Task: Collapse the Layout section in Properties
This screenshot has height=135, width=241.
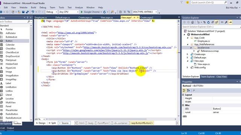Action: [183, 95]
